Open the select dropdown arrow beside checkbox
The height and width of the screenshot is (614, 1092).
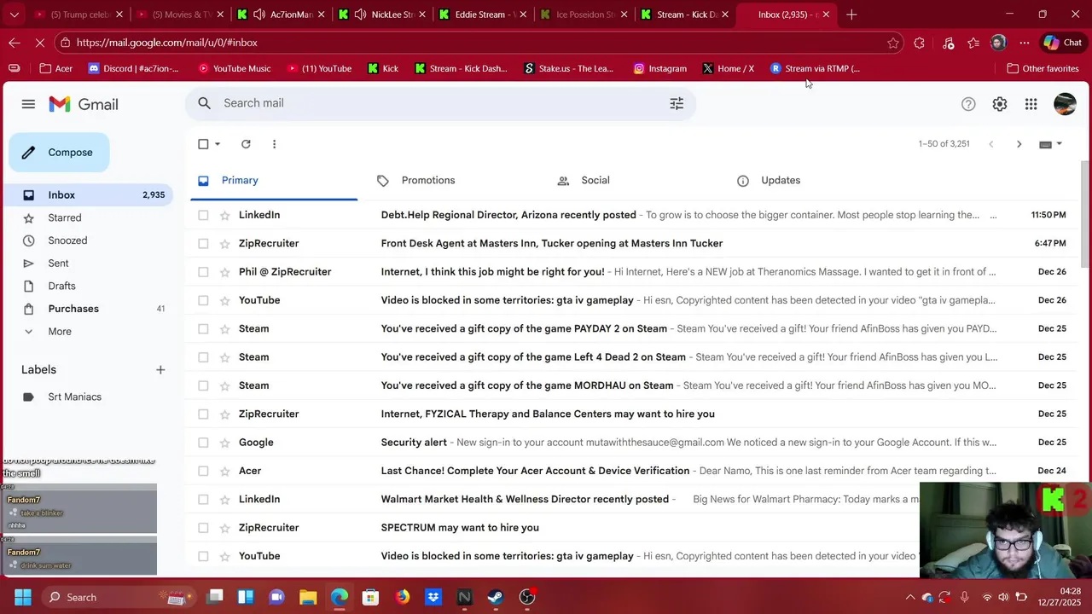coord(218,144)
